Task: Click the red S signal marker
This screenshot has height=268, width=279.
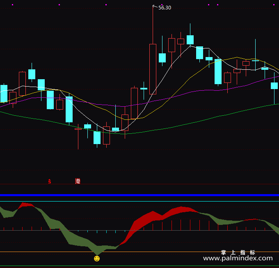Action: (x=50, y=181)
